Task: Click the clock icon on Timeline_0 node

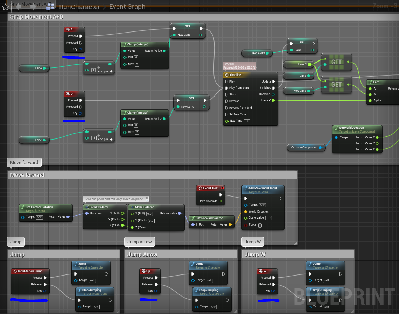Action: click(226, 75)
